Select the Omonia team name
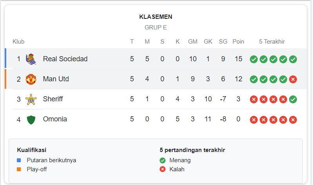313x185 pixels. pyautogui.click(x=55, y=119)
